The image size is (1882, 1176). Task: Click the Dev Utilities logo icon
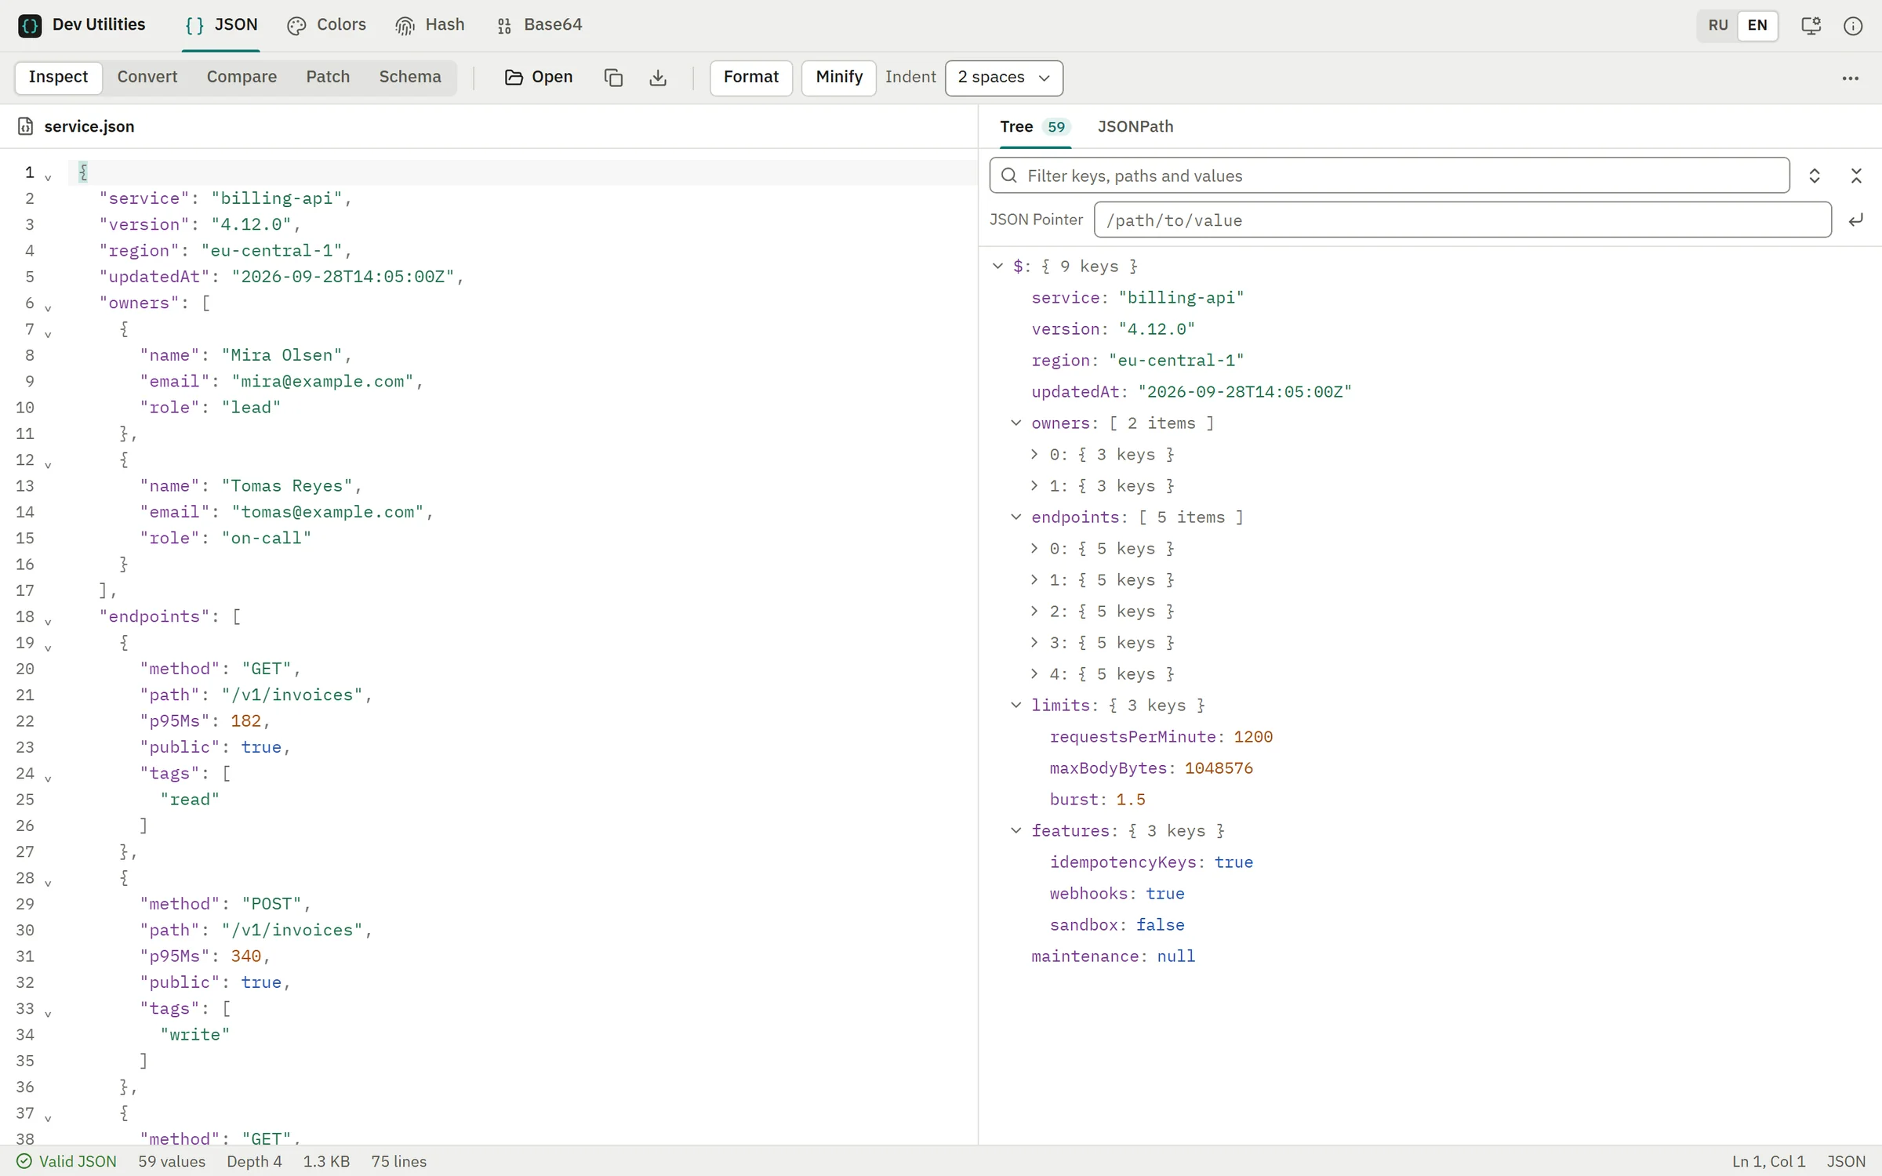point(30,25)
